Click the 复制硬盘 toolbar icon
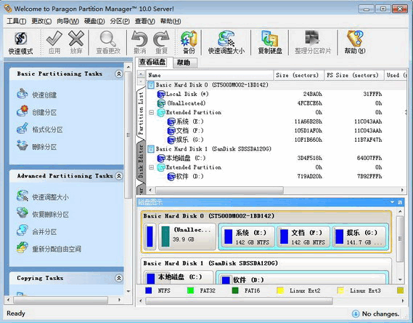The width and height of the screenshot is (413, 323). tap(270, 39)
